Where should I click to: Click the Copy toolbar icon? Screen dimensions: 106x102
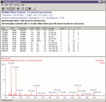pos(7,8)
